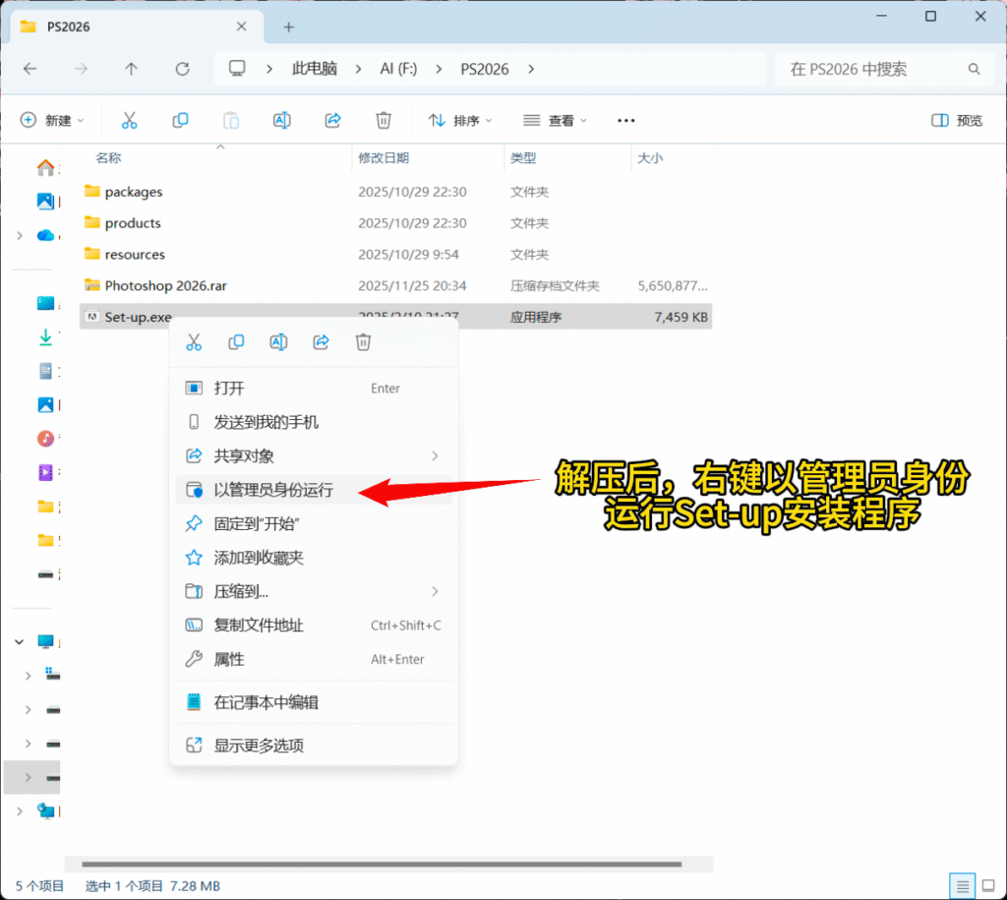1007x900 pixels.
Task: Click the Delete trash icon in context menu
Action: [x=363, y=342]
